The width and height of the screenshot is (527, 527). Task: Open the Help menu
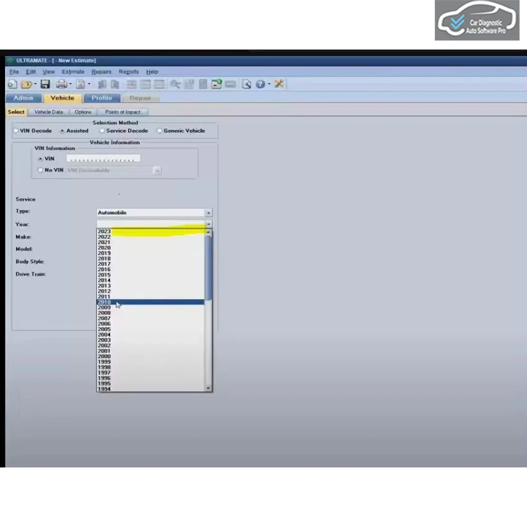(152, 72)
